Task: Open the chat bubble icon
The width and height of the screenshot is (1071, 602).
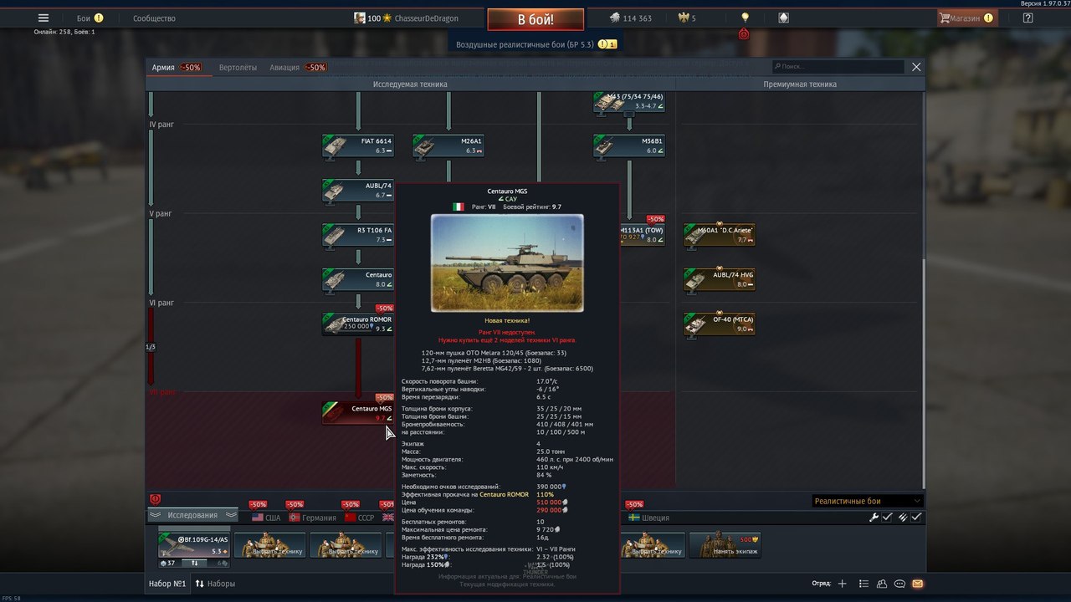Action: (899, 584)
